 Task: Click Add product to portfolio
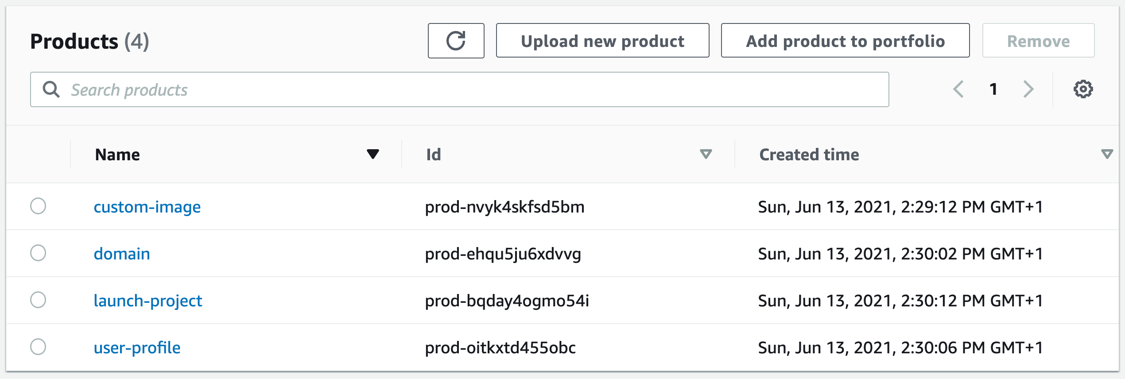click(845, 41)
